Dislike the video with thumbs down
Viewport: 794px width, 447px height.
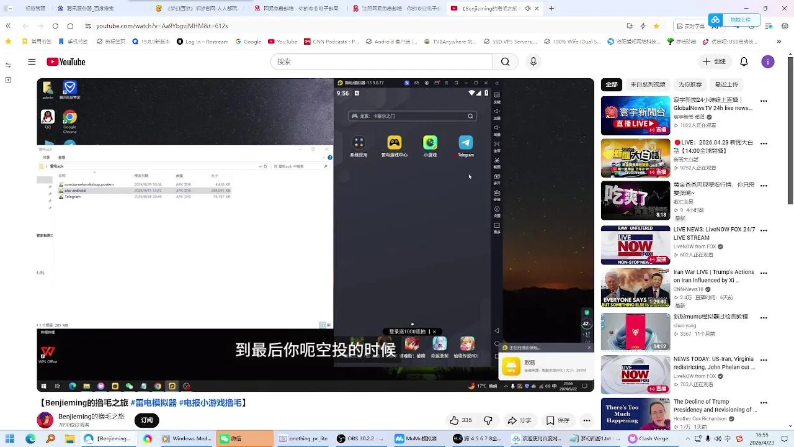click(x=488, y=420)
